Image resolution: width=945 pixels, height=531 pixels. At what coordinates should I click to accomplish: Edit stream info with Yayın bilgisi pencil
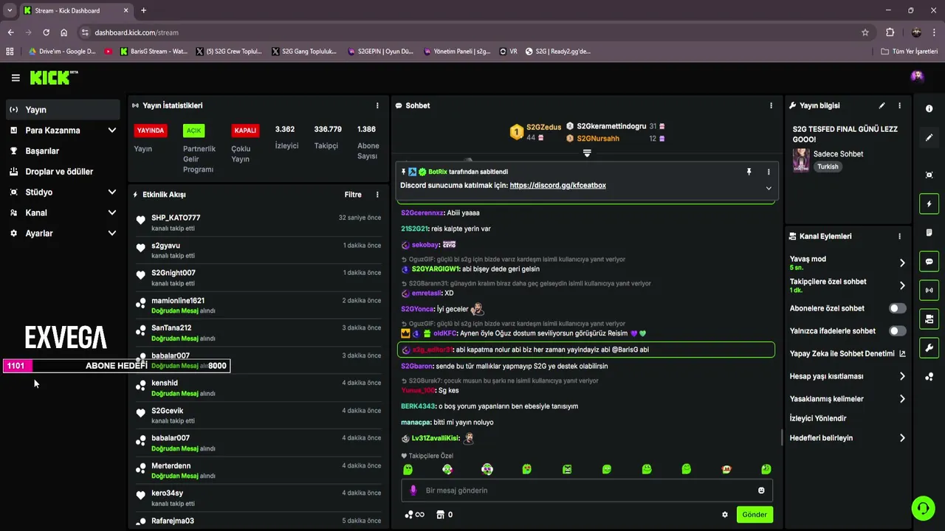coord(882,105)
